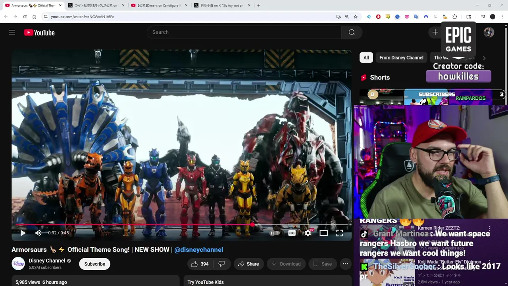Screen dimensions: 508x286
Task: Open the media controls icon in toolbar
Action: click(x=483, y=17)
